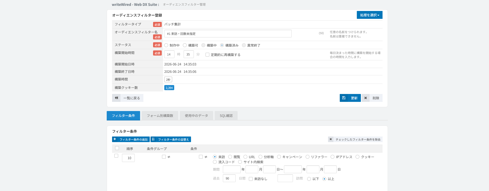Click the 2026-06-24 14:35:03 start datetime

[180, 64]
